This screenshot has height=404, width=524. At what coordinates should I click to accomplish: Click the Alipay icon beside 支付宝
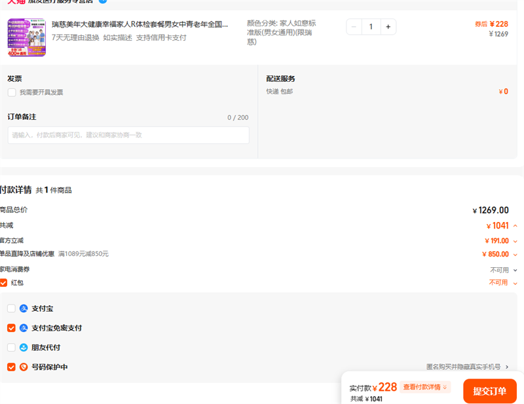tap(24, 308)
